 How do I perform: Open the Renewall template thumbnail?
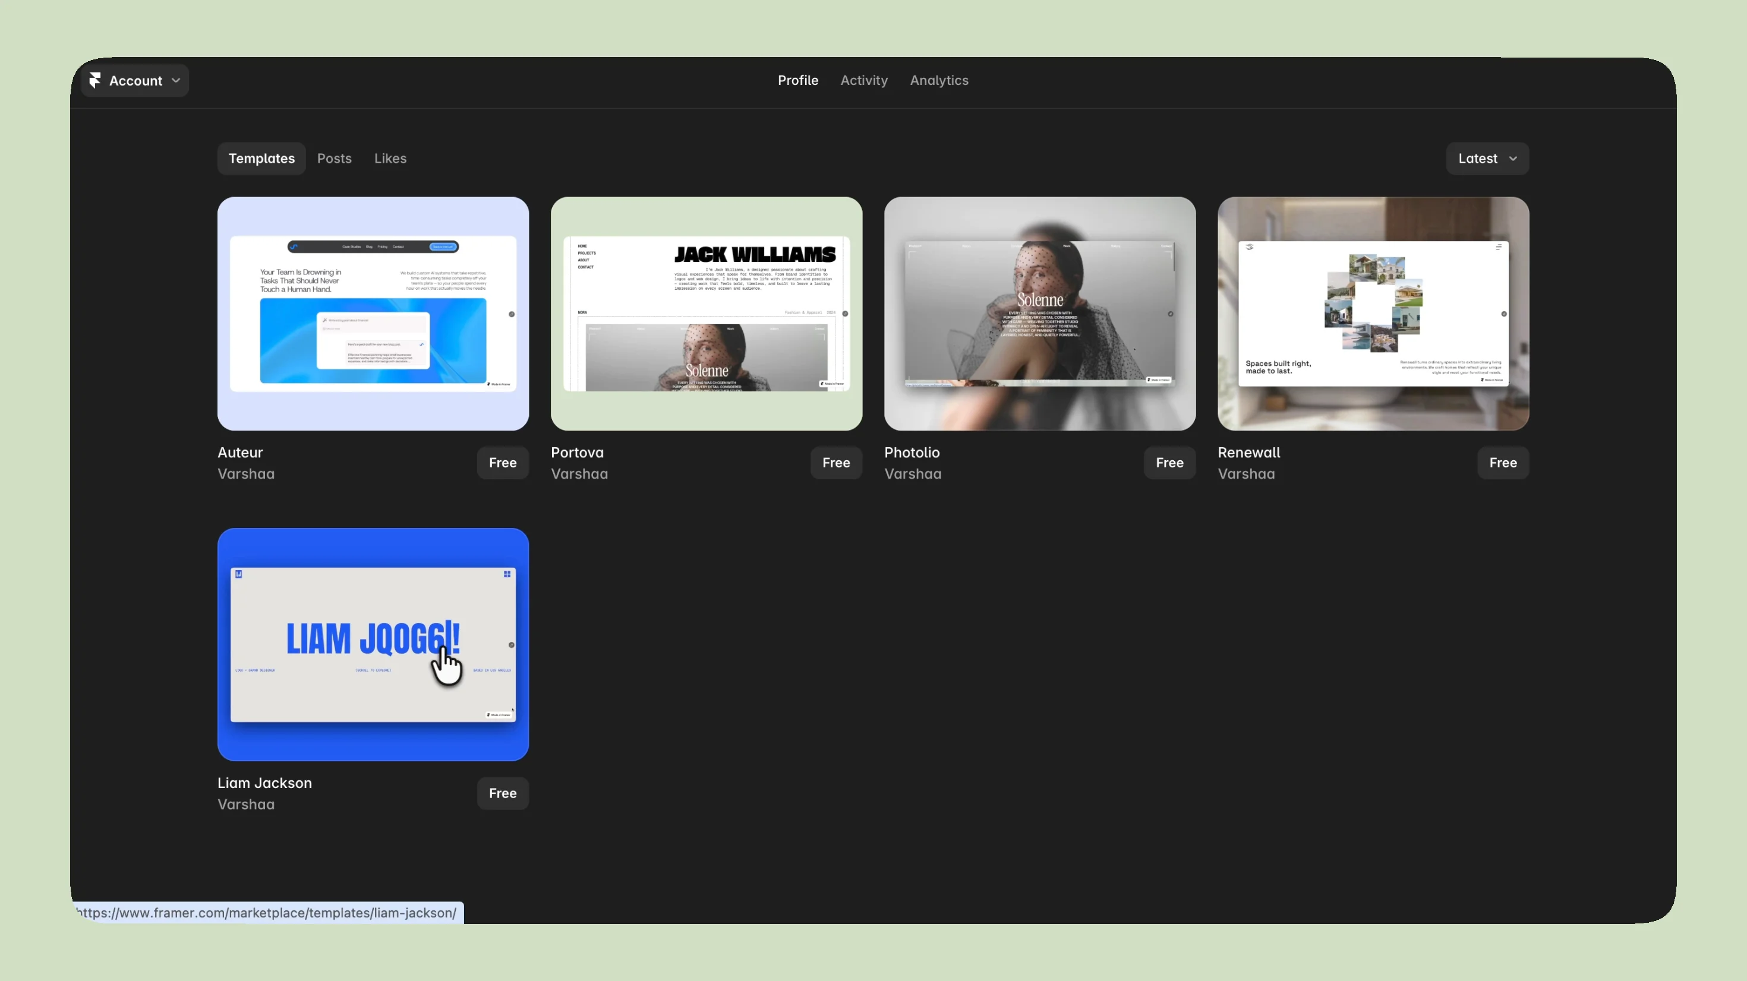[x=1373, y=314]
